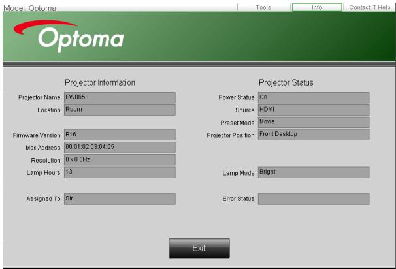This screenshot has height=269, width=396.
Task: Select the Projector Name field EW865
Action: point(120,98)
